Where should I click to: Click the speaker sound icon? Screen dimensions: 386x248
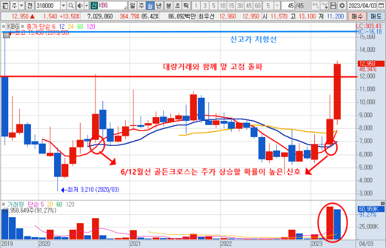point(80,6)
